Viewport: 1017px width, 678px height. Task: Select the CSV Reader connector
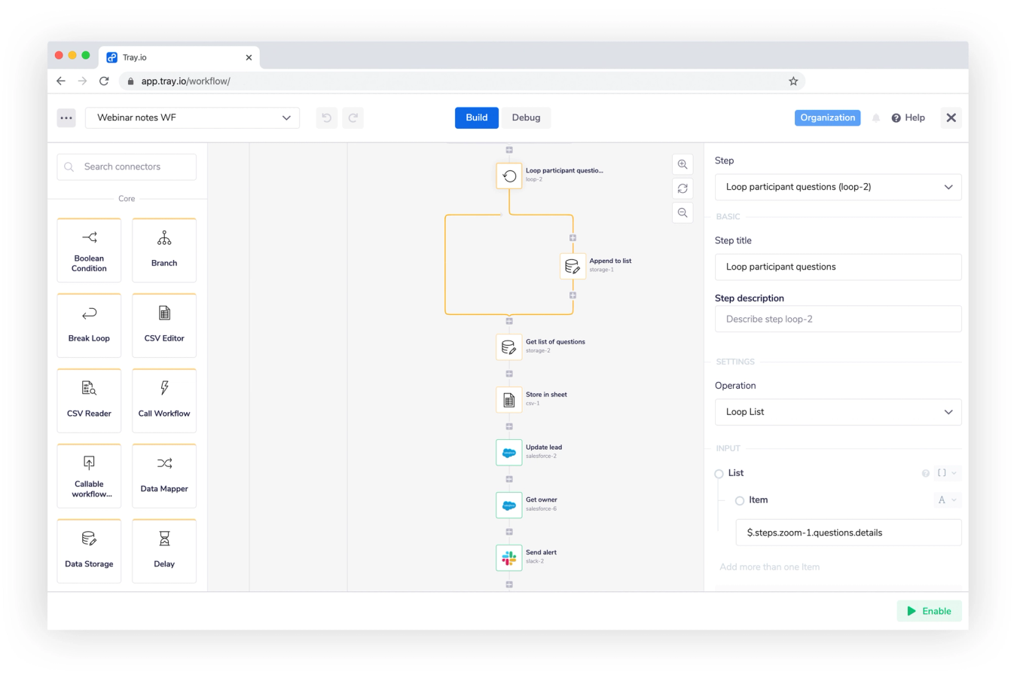[x=89, y=401]
